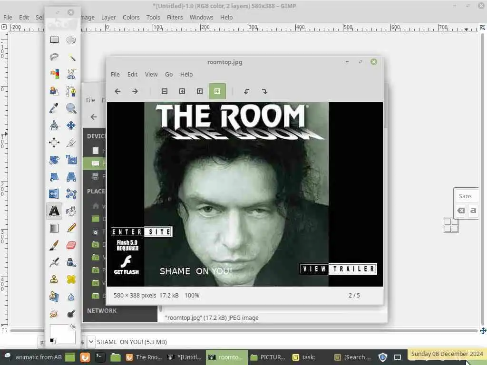
Task: Pick the Fuzzy Select magic wand
Action: point(71,57)
